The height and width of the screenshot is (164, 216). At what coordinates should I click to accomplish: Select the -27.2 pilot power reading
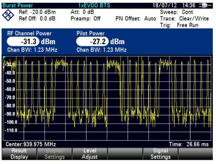coord(92,41)
